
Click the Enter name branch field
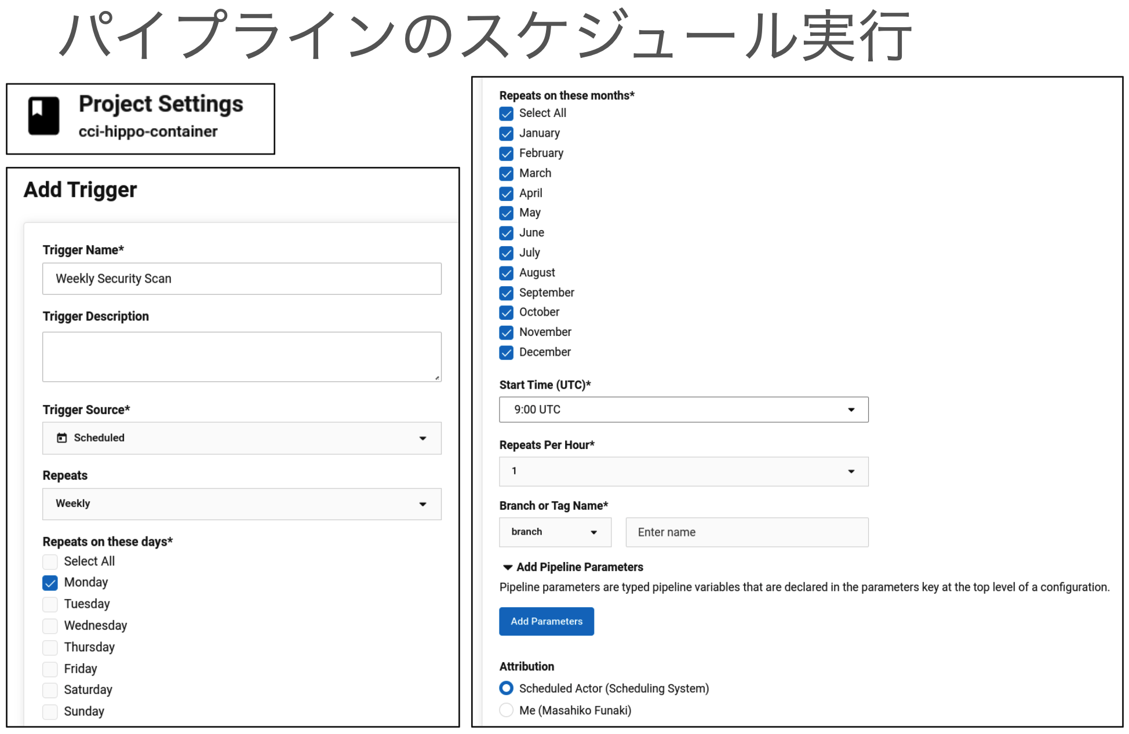[746, 532]
